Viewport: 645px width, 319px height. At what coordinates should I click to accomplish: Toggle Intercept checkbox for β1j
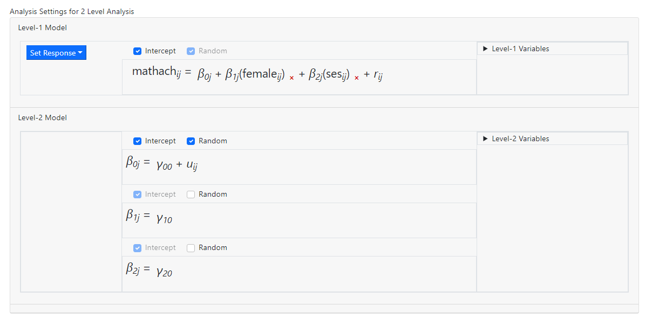(138, 195)
